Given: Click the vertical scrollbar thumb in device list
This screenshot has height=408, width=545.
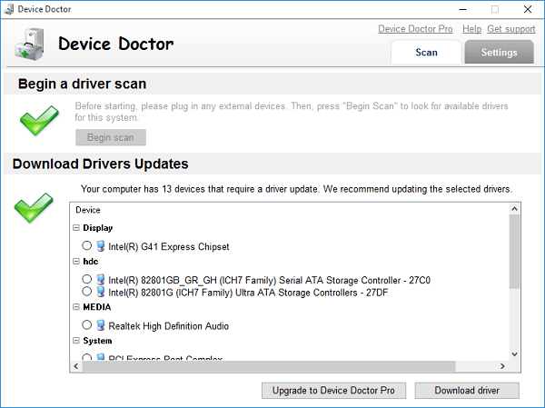Looking at the screenshot, I should pos(515,251).
